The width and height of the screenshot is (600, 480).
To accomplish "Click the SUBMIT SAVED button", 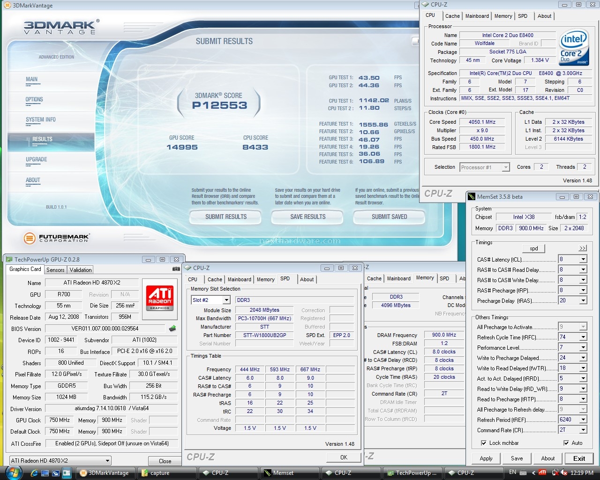I will point(389,217).
